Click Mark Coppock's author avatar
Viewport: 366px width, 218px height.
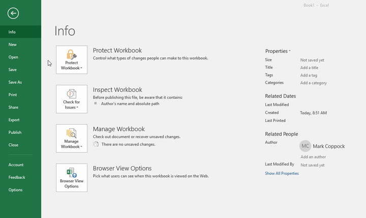pyautogui.click(x=305, y=146)
